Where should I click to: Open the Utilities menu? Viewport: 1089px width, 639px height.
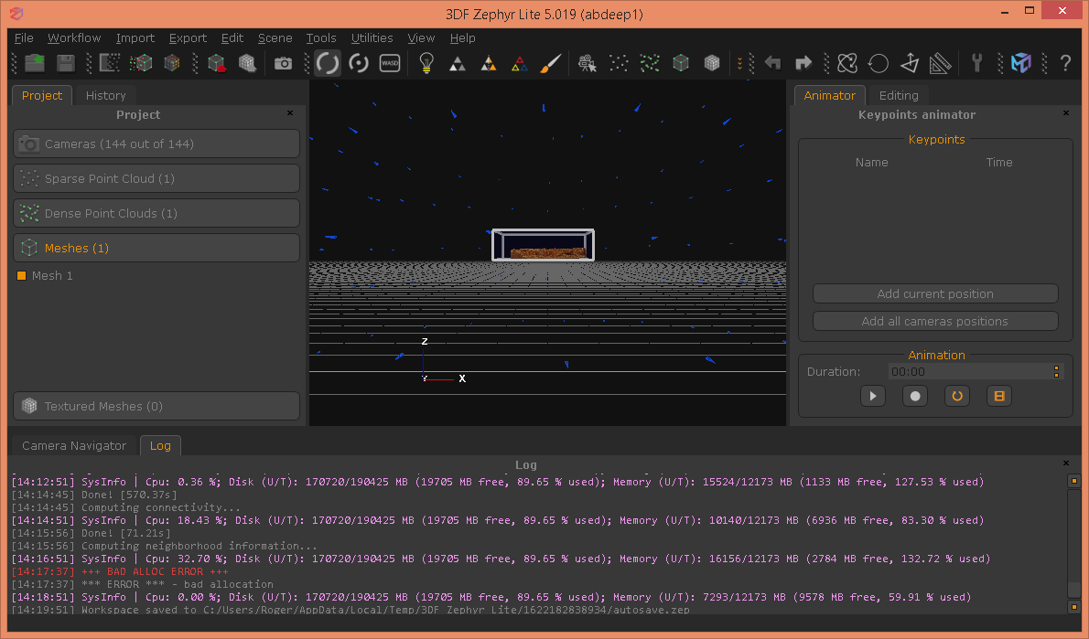tap(372, 38)
